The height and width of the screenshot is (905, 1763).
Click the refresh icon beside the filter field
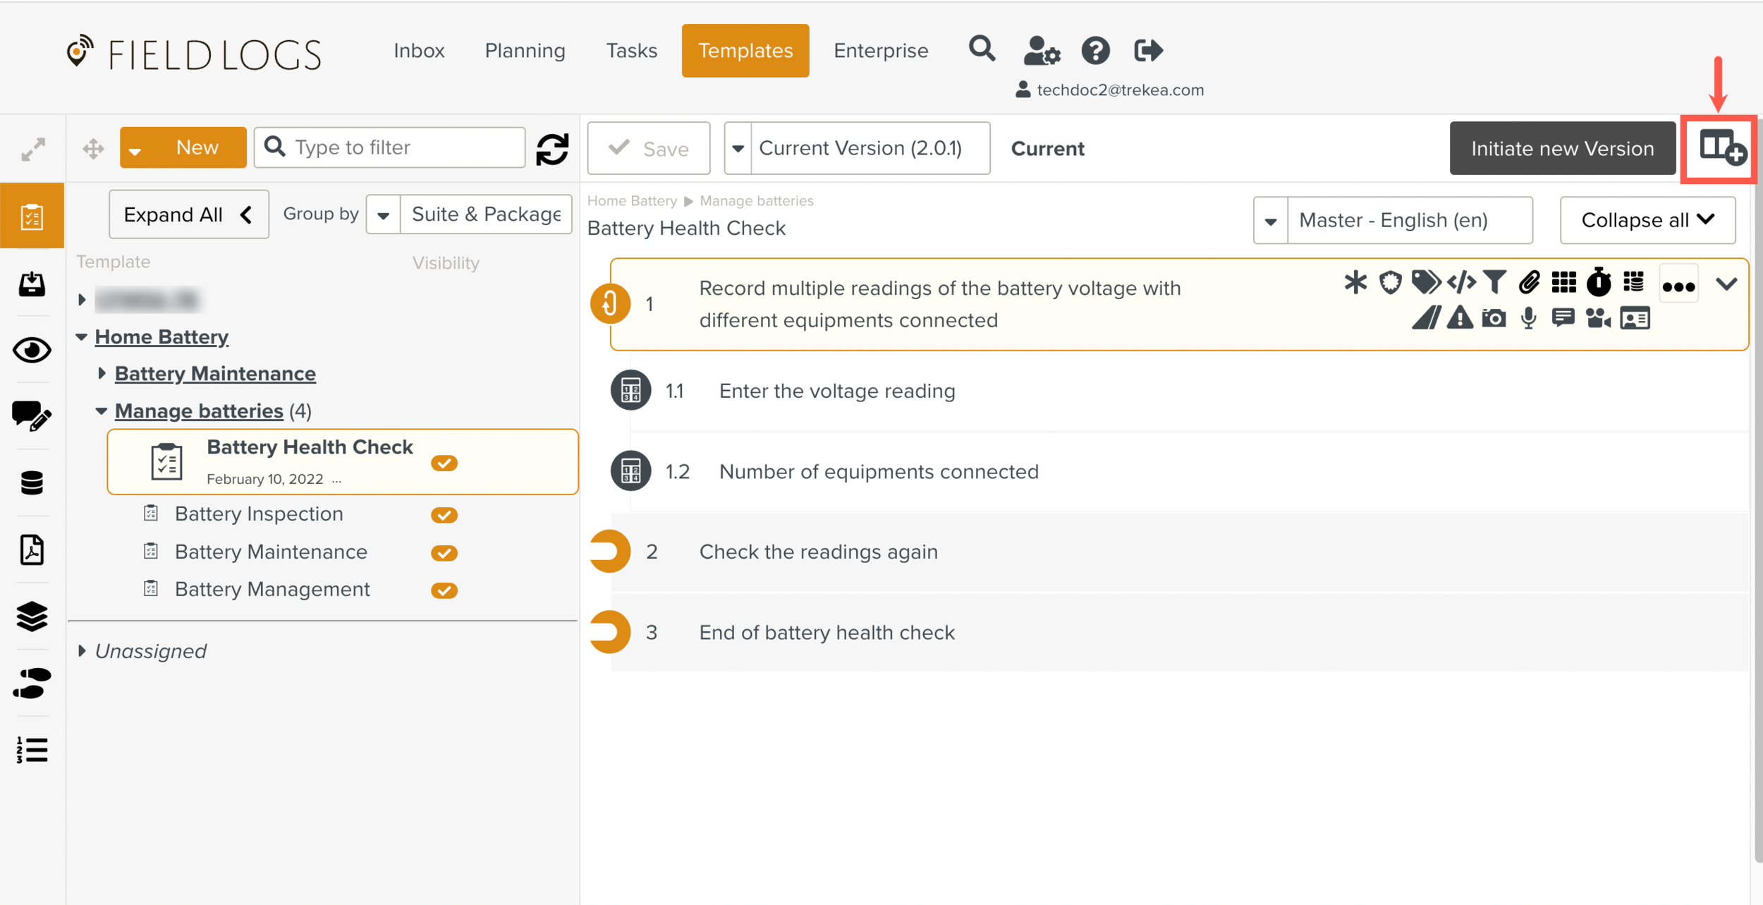click(x=552, y=149)
